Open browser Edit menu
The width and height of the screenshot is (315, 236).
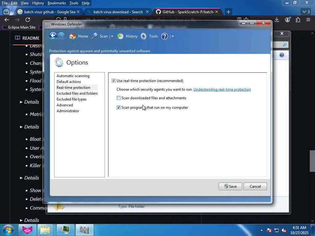coord(14,3)
